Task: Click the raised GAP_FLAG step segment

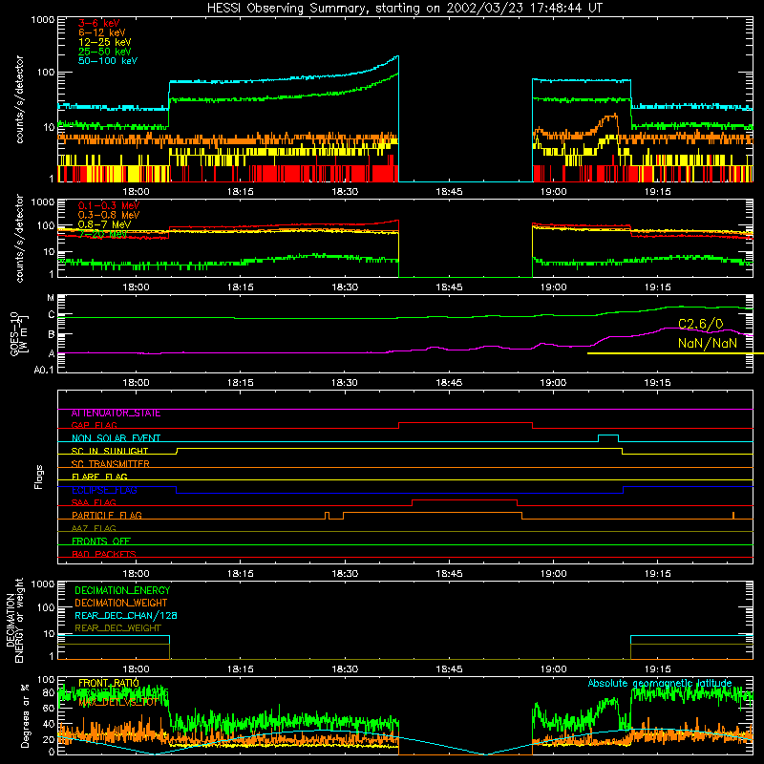Action: click(465, 422)
